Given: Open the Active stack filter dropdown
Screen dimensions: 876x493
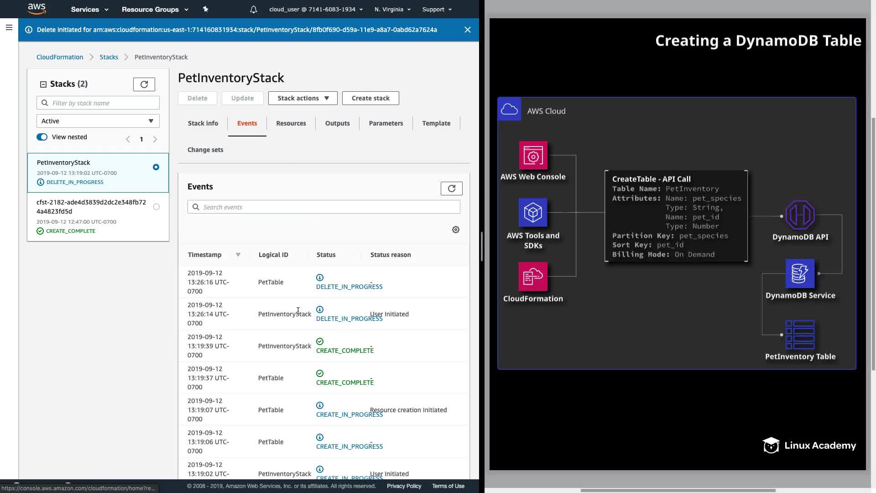Looking at the screenshot, I should pos(98,121).
